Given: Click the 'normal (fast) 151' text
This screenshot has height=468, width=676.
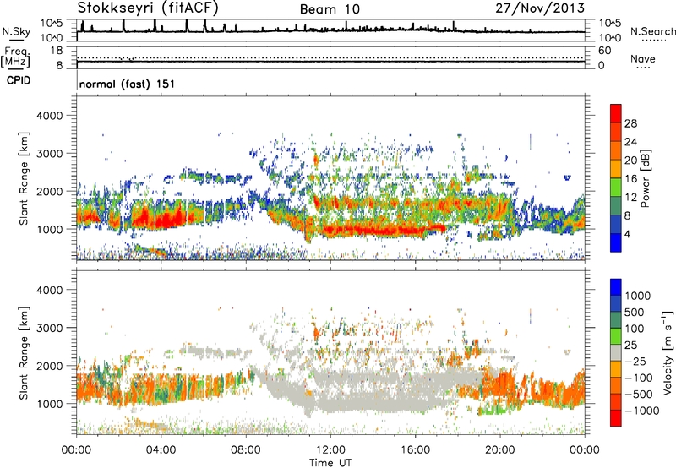Looking at the screenshot, I should [x=127, y=84].
